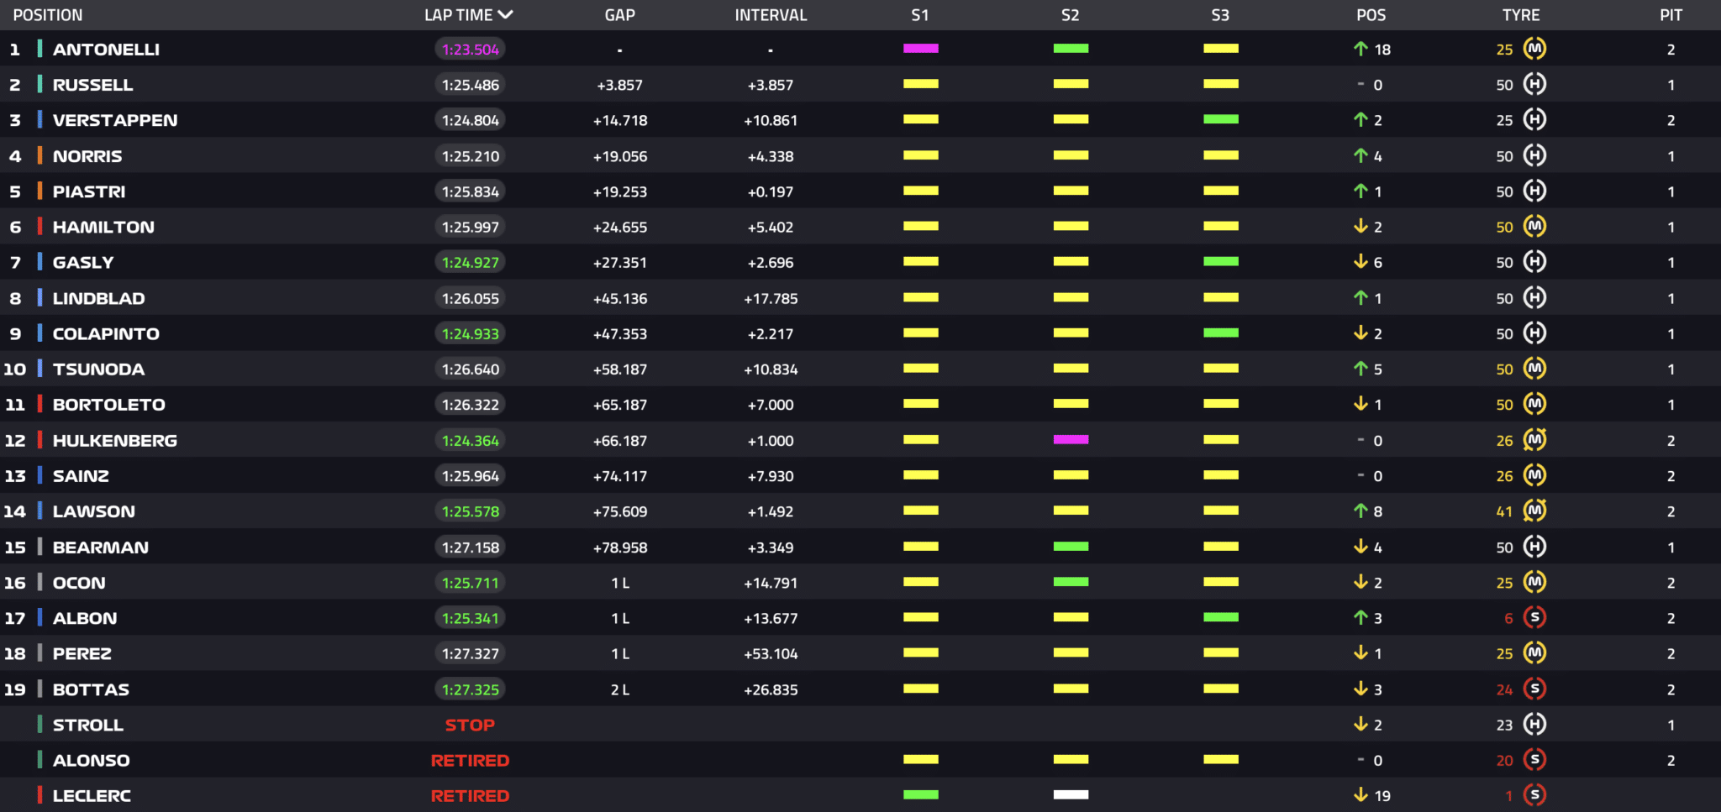The image size is (1721, 812).
Task: Select driver name VERSTAPPEN
Action: [115, 120]
